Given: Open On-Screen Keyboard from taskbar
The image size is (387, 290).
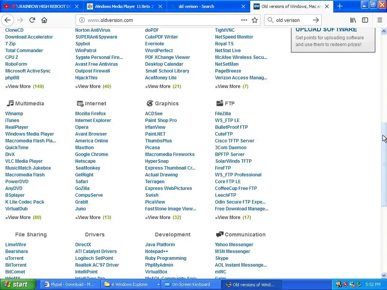Looking at the screenshot, I should coord(191,284).
